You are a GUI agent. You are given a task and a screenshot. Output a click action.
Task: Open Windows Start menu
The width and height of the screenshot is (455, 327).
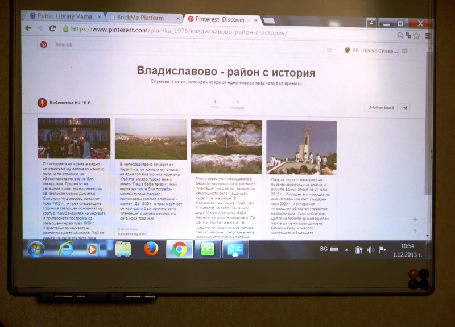(x=36, y=249)
